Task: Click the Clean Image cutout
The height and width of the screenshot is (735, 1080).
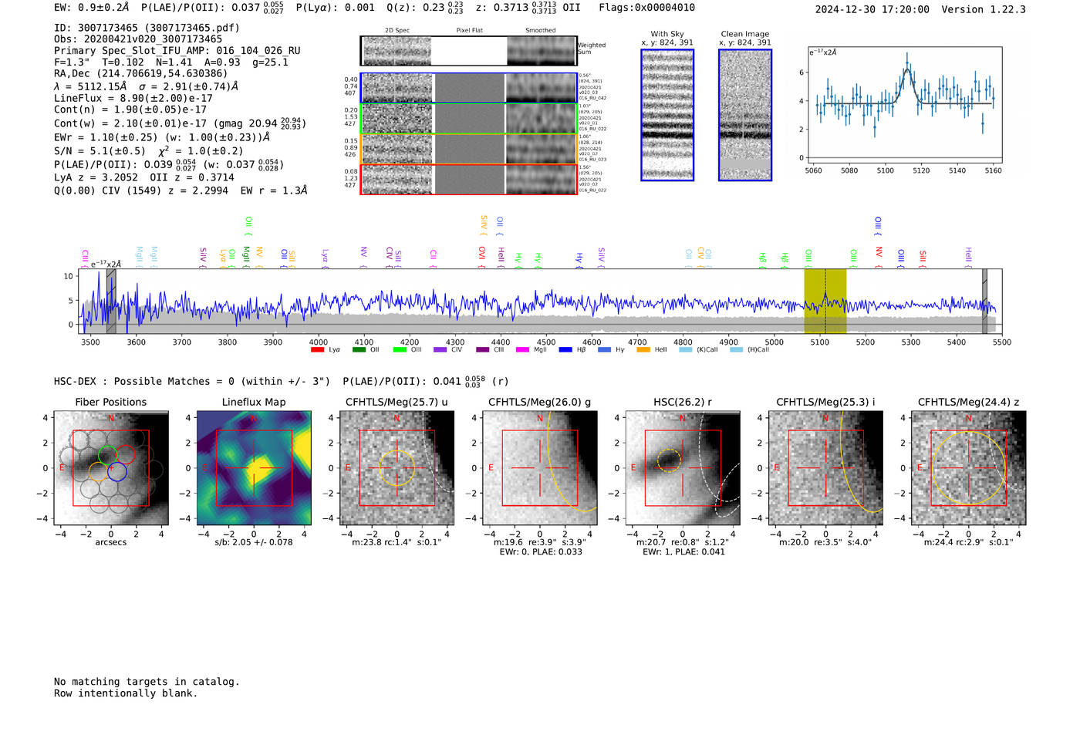Action: pos(745,115)
